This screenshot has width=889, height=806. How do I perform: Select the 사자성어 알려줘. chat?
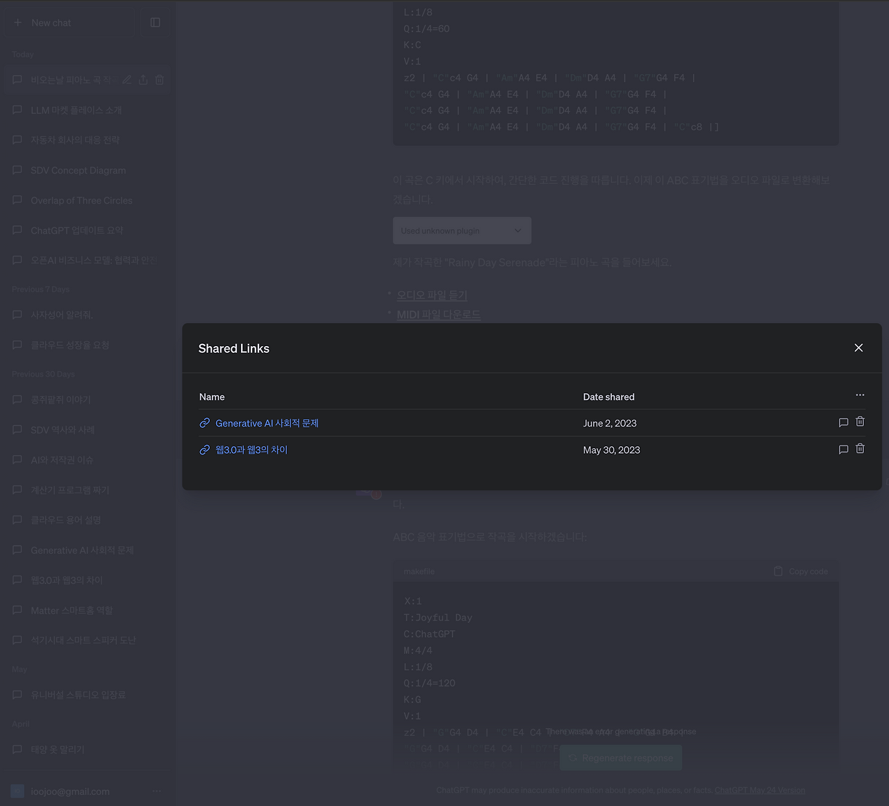(86, 315)
